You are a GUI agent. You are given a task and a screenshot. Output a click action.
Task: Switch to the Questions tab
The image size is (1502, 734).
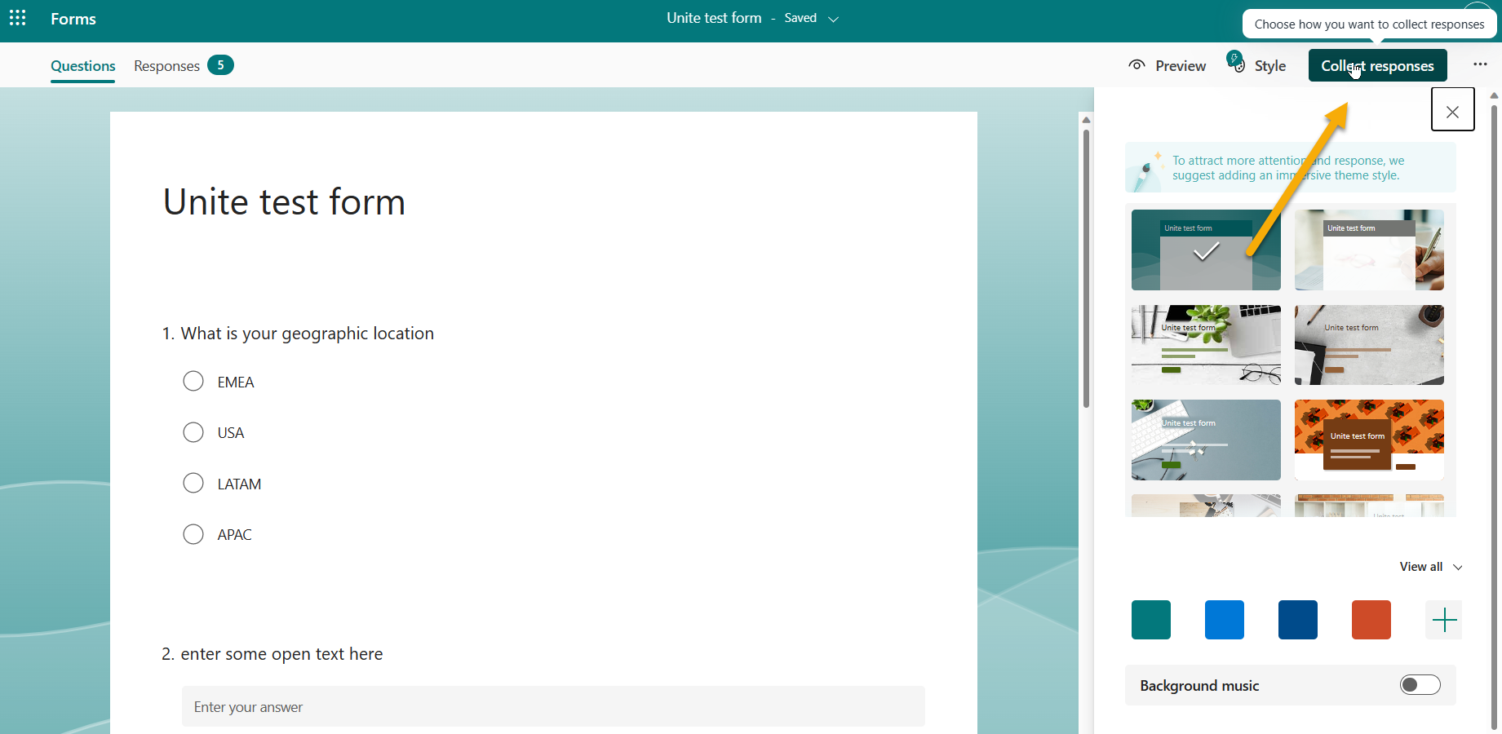tap(82, 65)
